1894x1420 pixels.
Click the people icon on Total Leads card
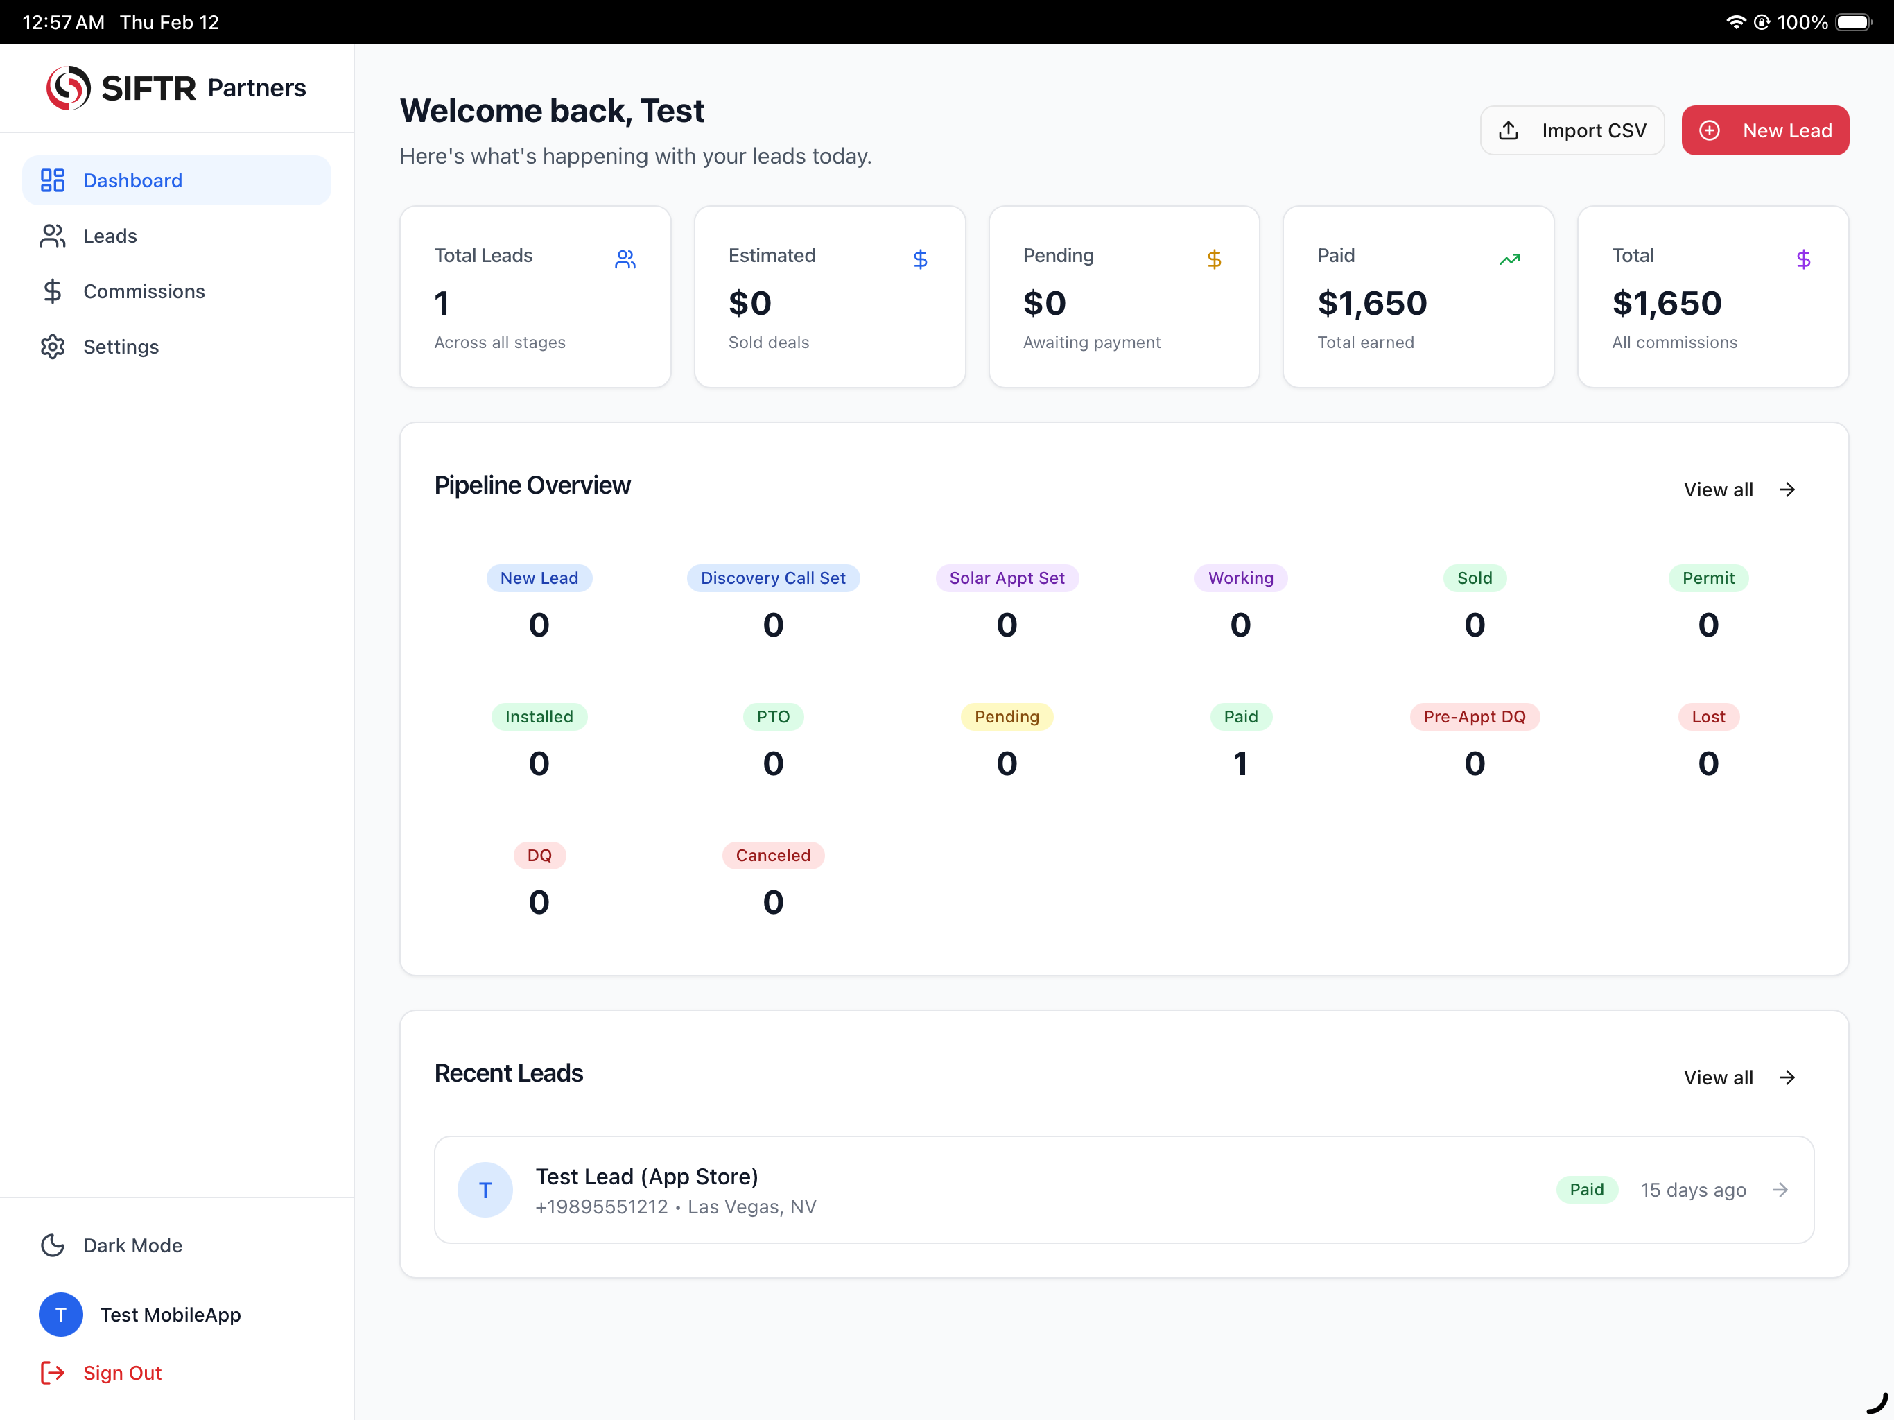point(625,259)
